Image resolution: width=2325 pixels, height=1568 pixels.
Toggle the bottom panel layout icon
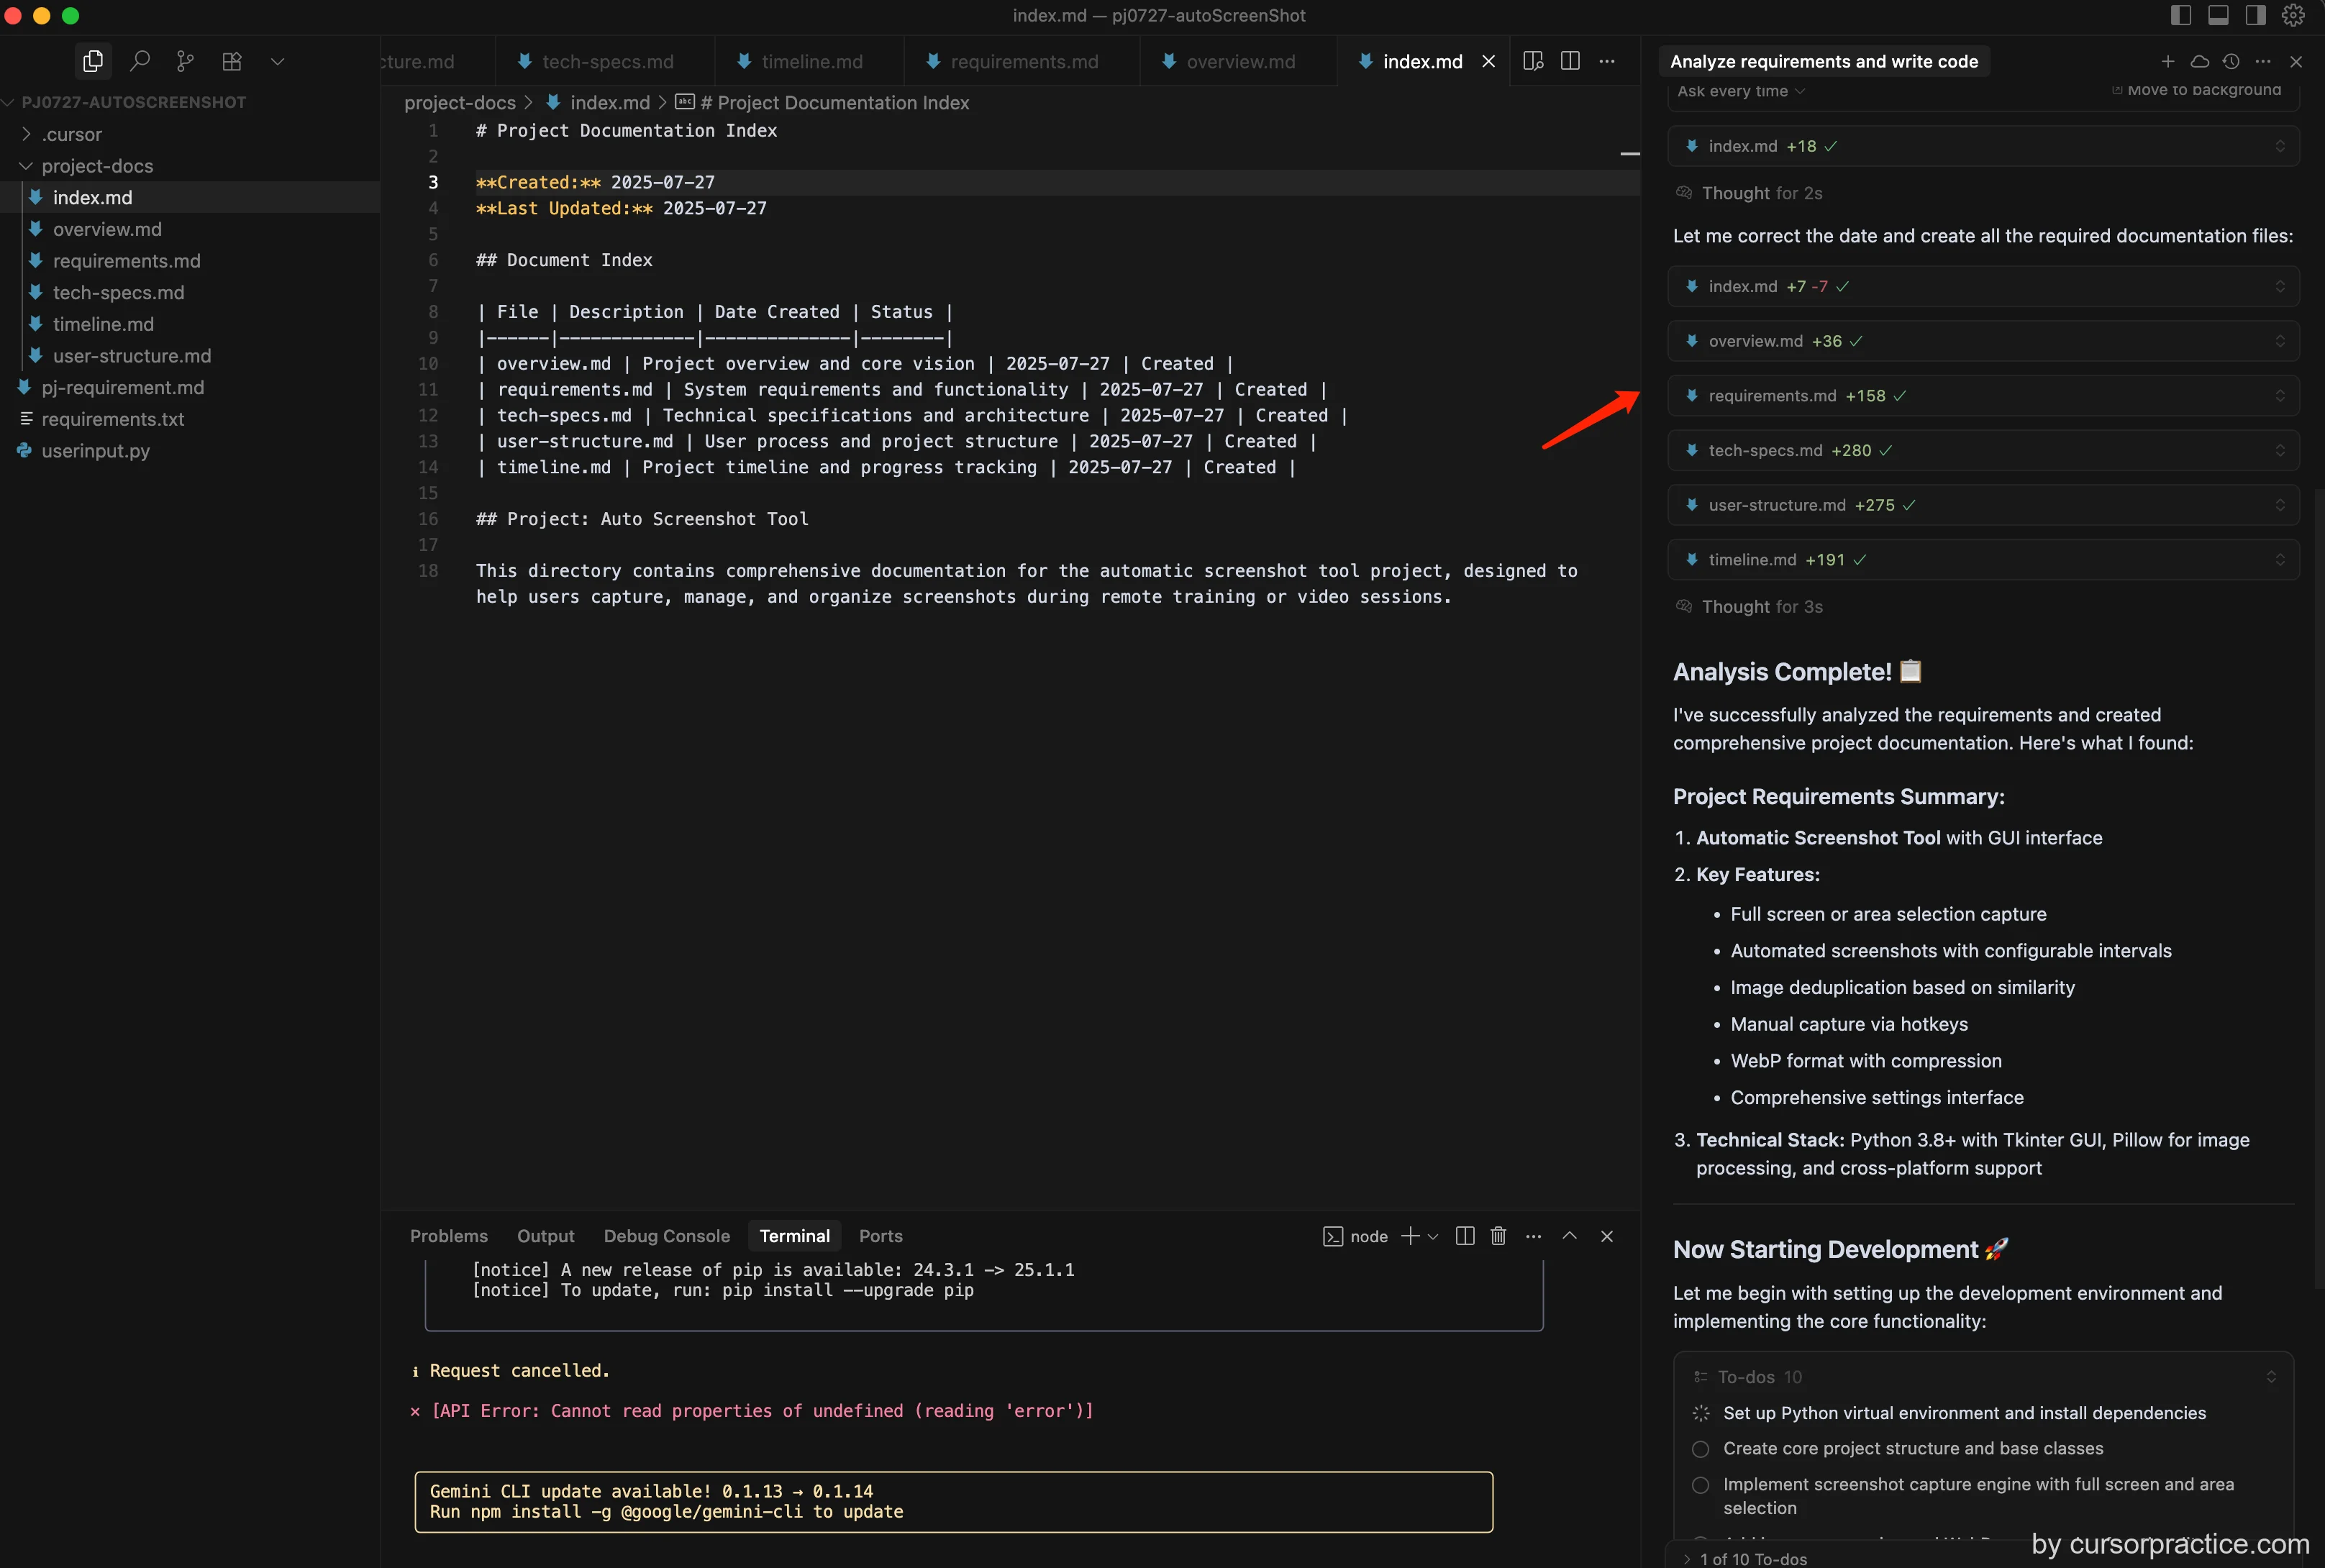point(2218,15)
